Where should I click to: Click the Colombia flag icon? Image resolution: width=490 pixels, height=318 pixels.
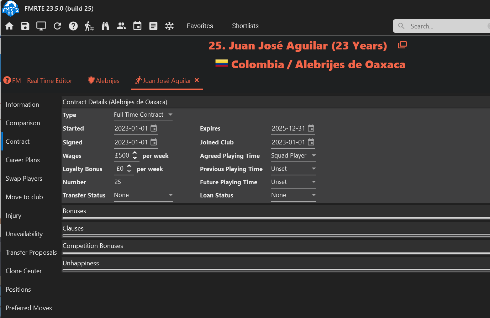coord(222,63)
